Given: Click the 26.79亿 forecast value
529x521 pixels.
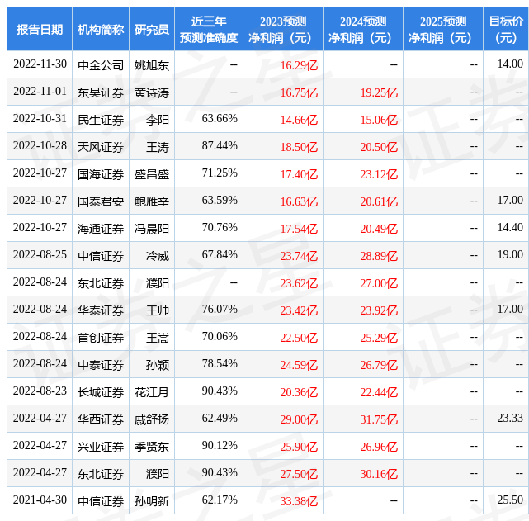Looking at the screenshot, I should tap(379, 366).
